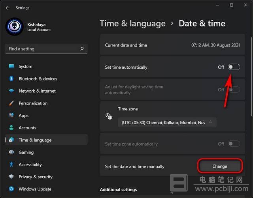
Task: Click the Accounts person icon
Action: [x=11, y=127]
